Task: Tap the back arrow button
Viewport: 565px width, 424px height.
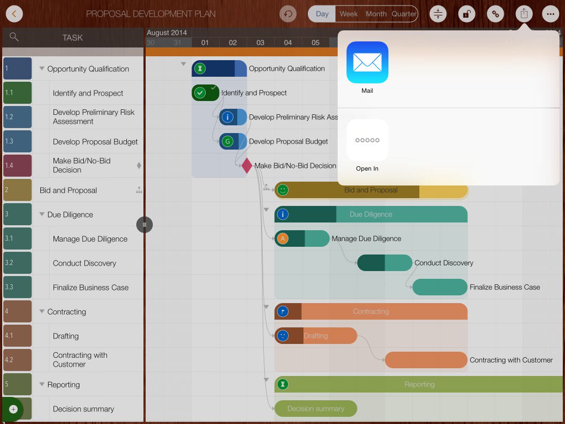Action: click(14, 14)
